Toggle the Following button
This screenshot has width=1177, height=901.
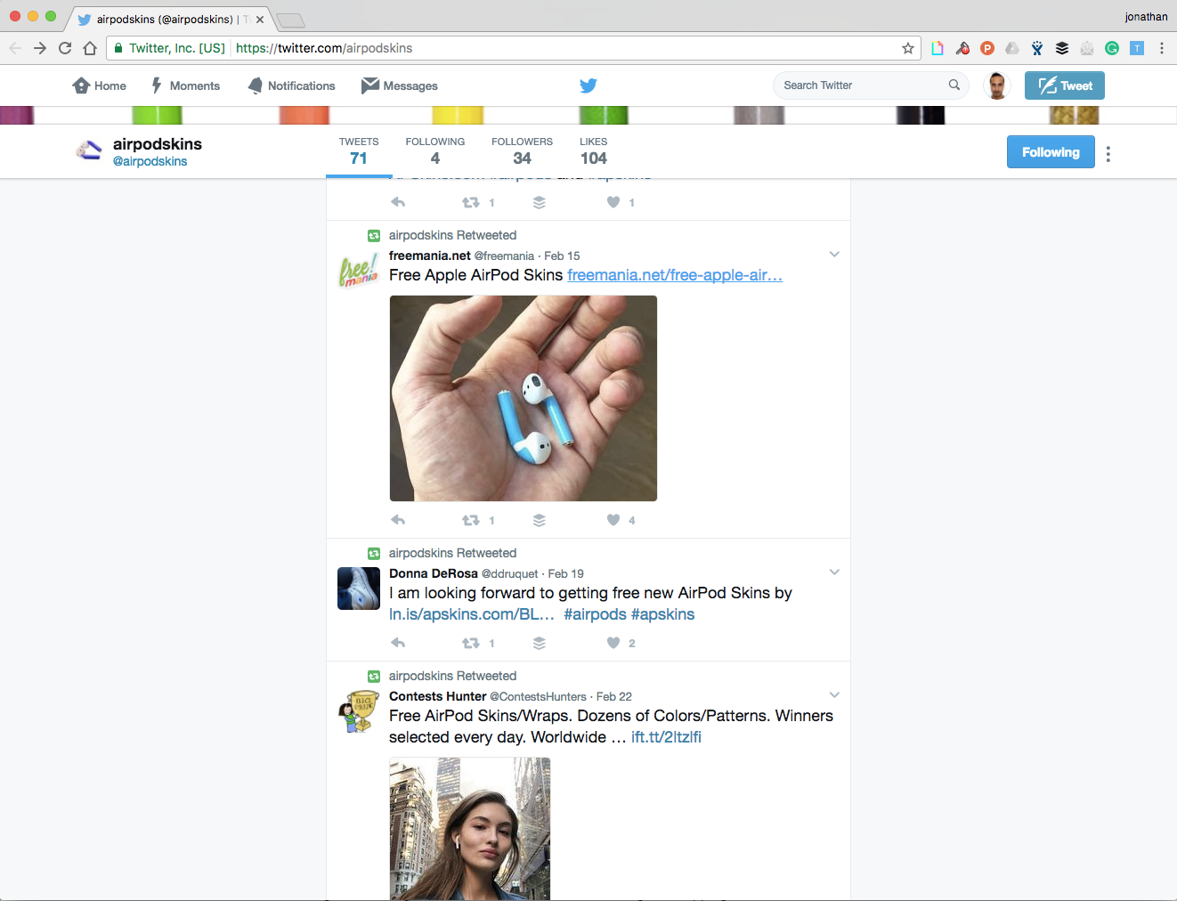coord(1051,152)
